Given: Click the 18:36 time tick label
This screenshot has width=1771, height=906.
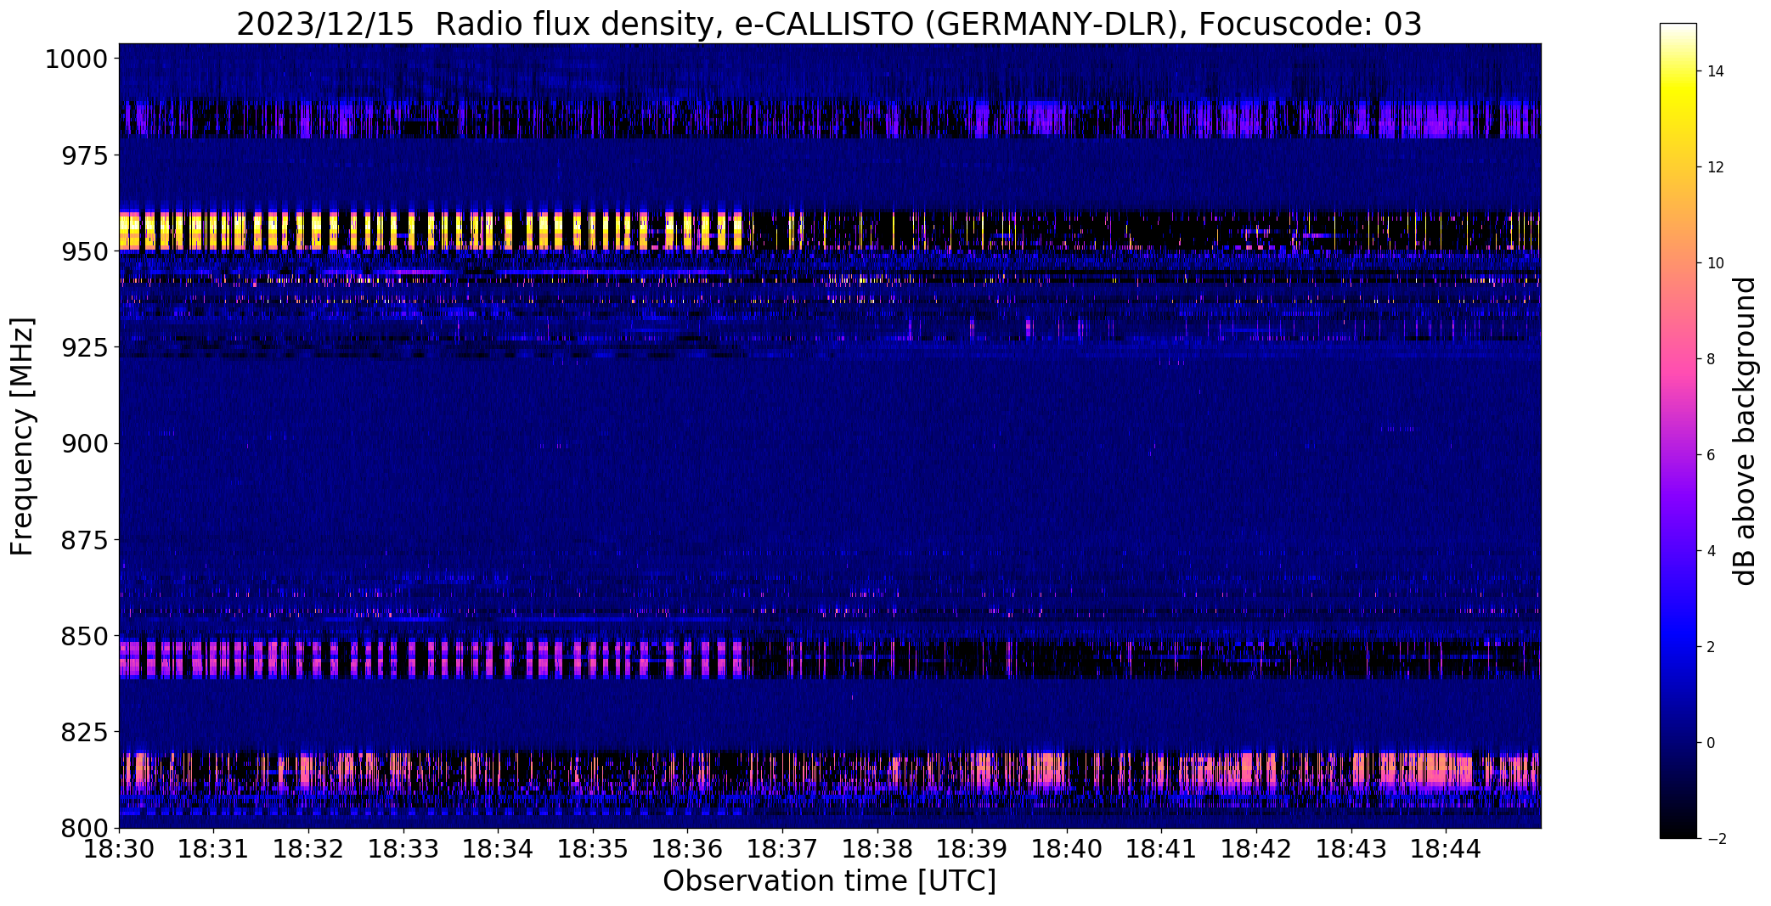Looking at the screenshot, I should (x=688, y=849).
